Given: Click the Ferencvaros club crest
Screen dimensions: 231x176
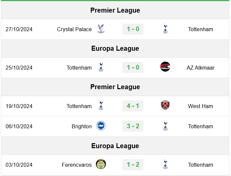Looking at the screenshot, I should (101, 164).
